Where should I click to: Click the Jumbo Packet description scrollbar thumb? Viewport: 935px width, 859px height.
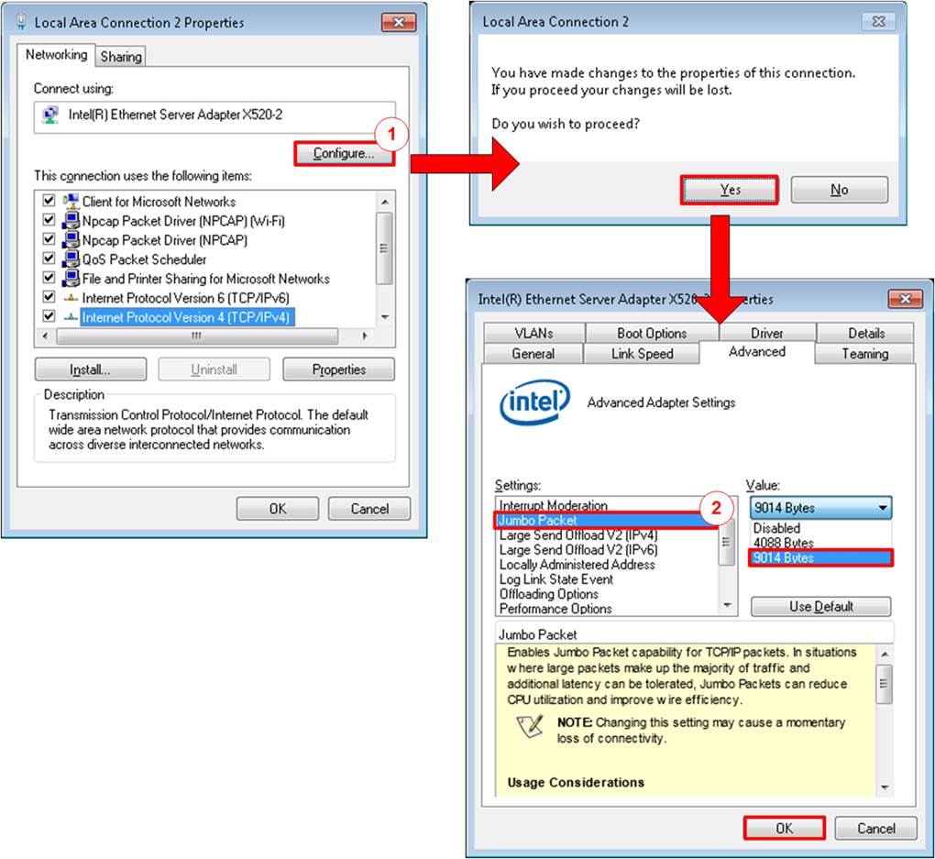coord(884,684)
